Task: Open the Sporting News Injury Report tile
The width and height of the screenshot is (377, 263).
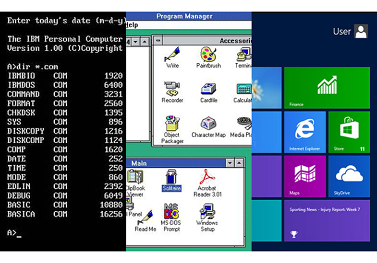Action: click(x=327, y=220)
